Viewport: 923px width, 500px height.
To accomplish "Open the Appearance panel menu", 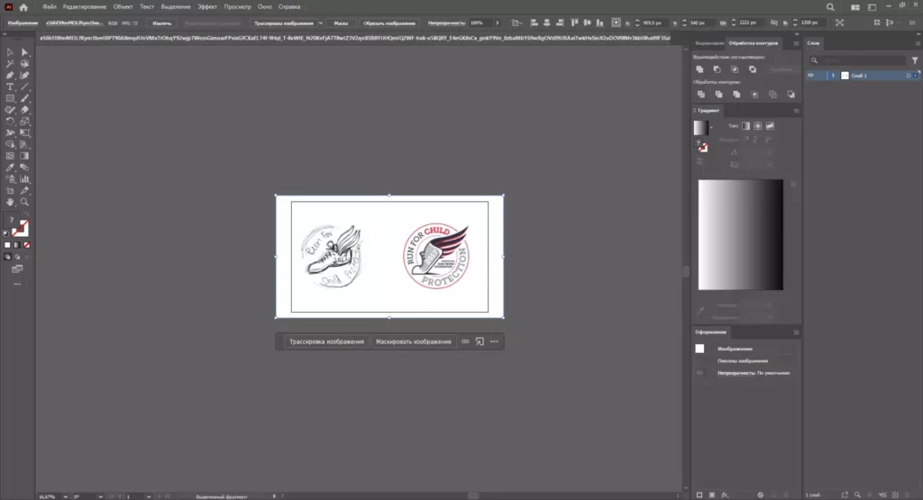I will 797,332.
